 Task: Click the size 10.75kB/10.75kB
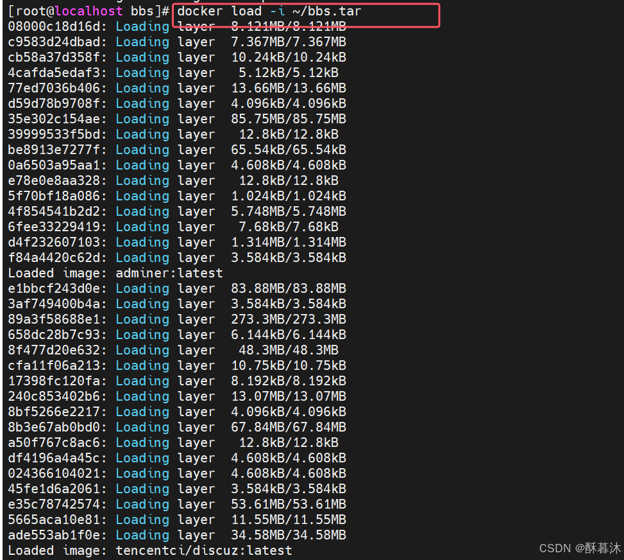coord(289,366)
